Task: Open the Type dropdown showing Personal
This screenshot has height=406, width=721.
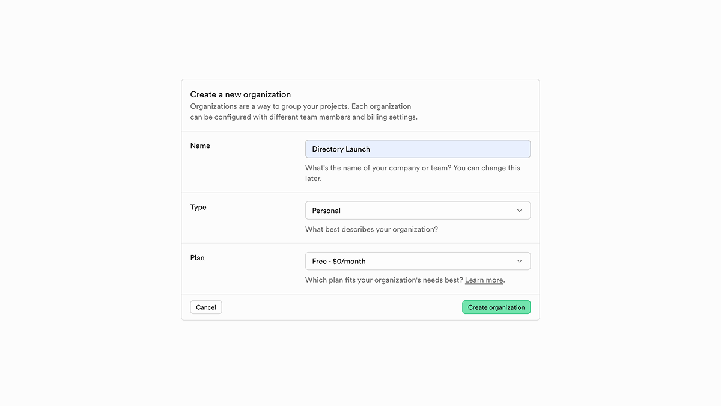Action: (418, 211)
